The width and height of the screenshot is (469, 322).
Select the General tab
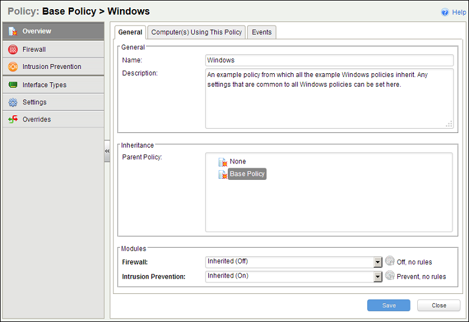(130, 32)
